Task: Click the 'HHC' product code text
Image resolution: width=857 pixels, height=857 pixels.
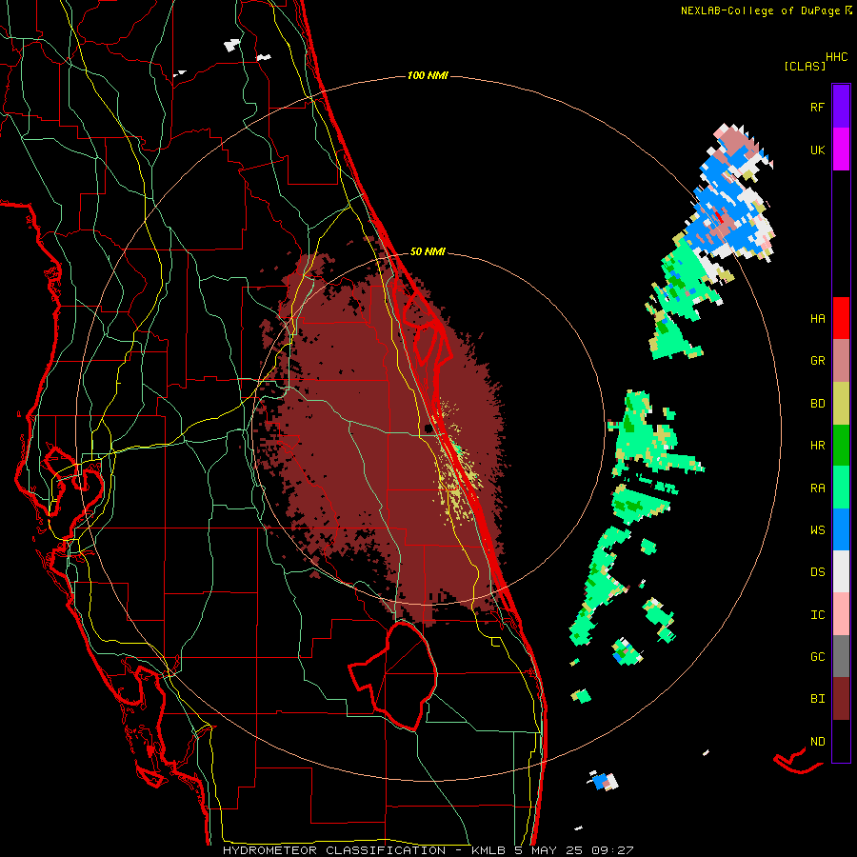Action: point(837,57)
